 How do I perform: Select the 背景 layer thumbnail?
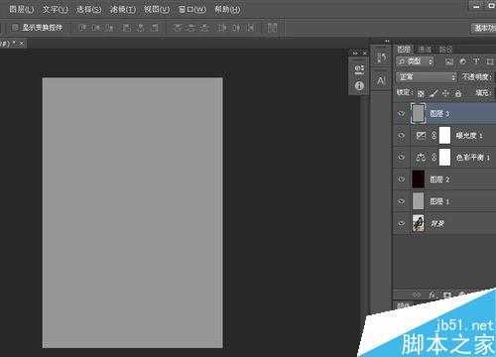point(419,223)
